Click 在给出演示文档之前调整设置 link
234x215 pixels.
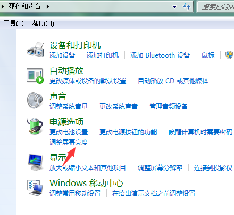[x=154, y=194]
